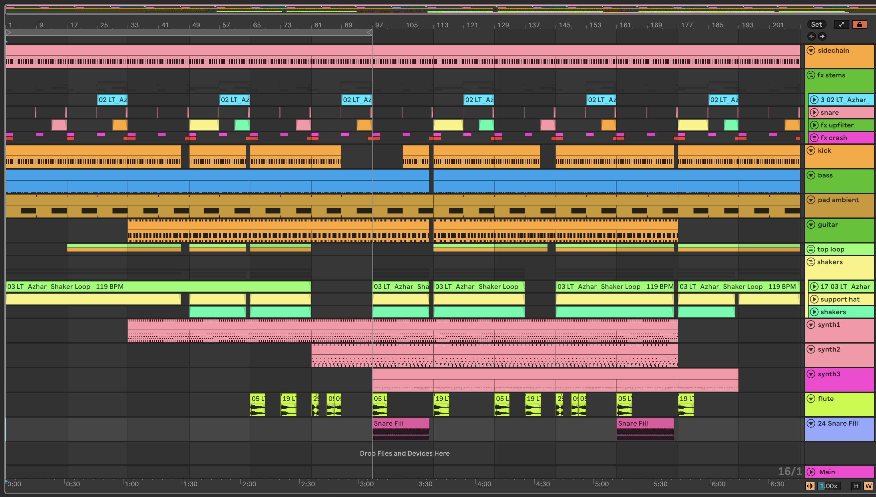The width and height of the screenshot is (876, 497).
Task: Unfold the snare track circle icon
Action: pos(814,112)
